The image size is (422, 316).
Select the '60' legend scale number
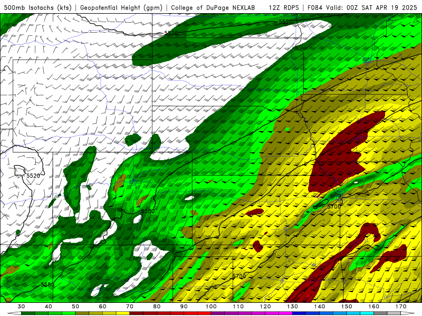(102, 307)
